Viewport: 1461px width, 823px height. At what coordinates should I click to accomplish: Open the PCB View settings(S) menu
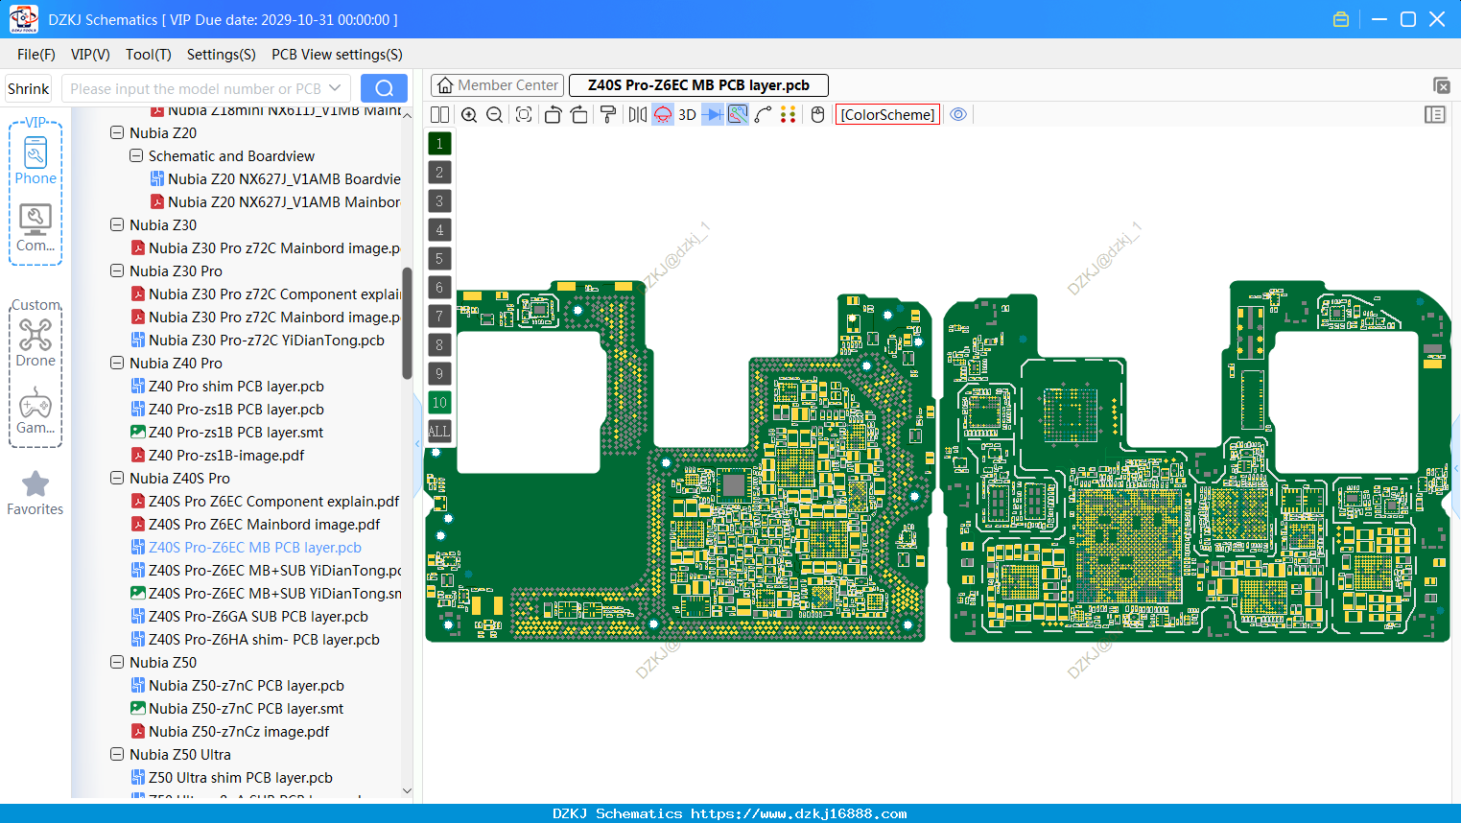coord(337,55)
